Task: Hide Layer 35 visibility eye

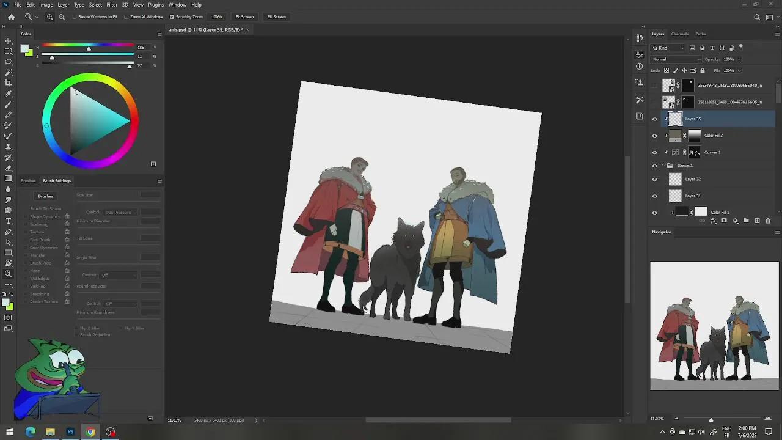Action: (x=655, y=119)
